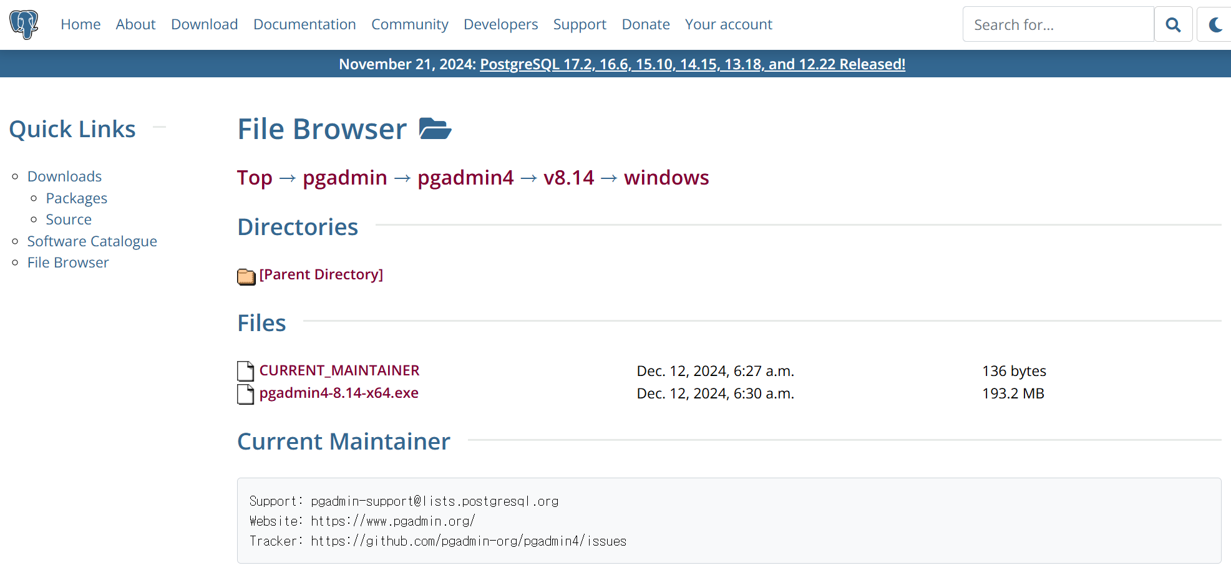Go to v8.14 in the breadcrumb
The width and height of the screenshot is (1231, 583).
(569, 178)
